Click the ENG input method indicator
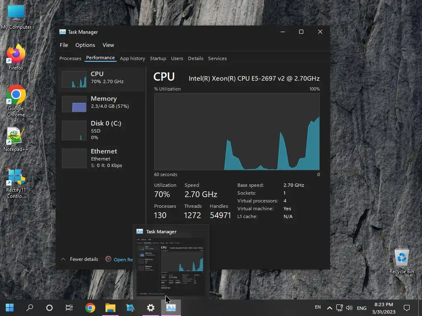The image size is (422, 316). [362, 308]
